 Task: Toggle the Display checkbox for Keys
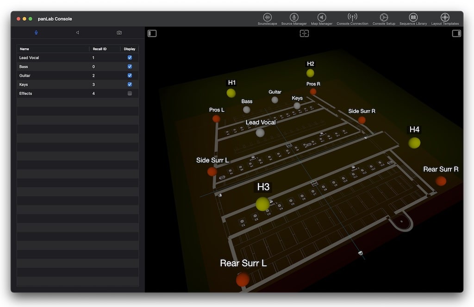pyautogui.click(x=130, y=84)
